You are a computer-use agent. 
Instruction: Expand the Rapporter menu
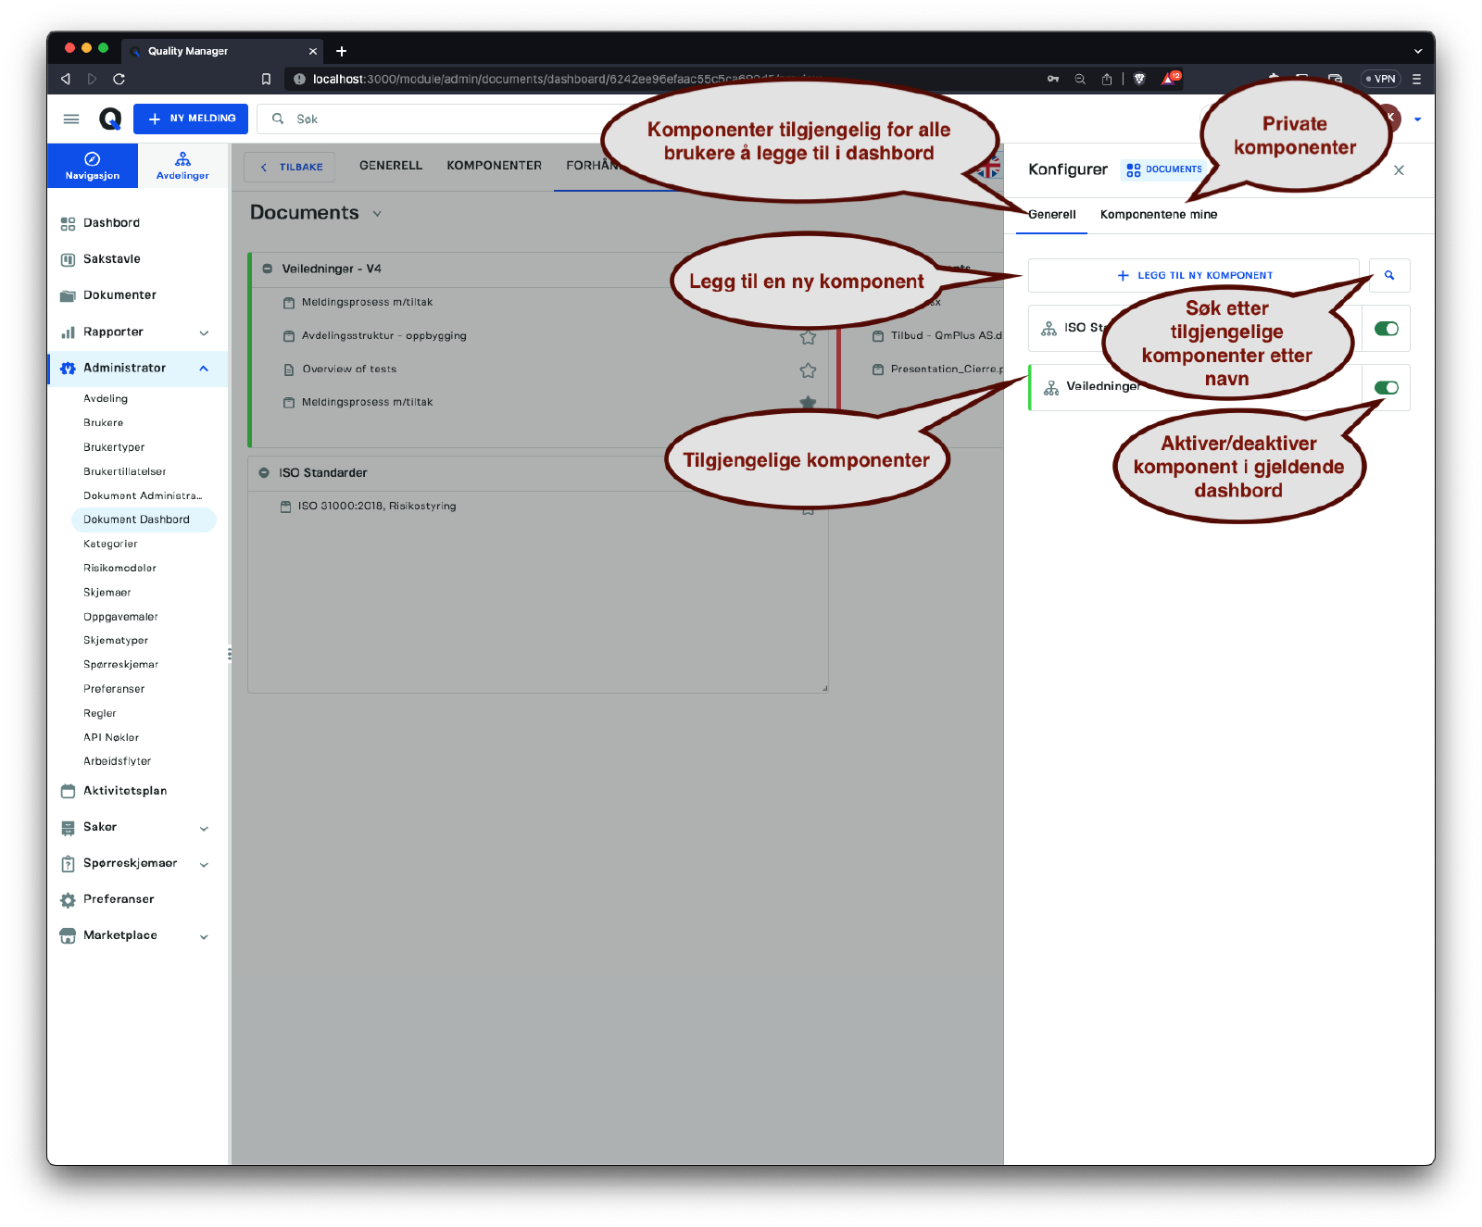pyautogui.click(x=204, y=332)
